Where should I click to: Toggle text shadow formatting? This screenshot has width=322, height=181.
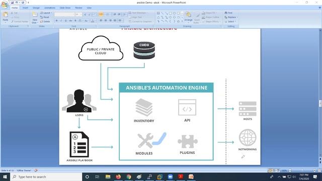pyautogui.click(x=75, y=21)
